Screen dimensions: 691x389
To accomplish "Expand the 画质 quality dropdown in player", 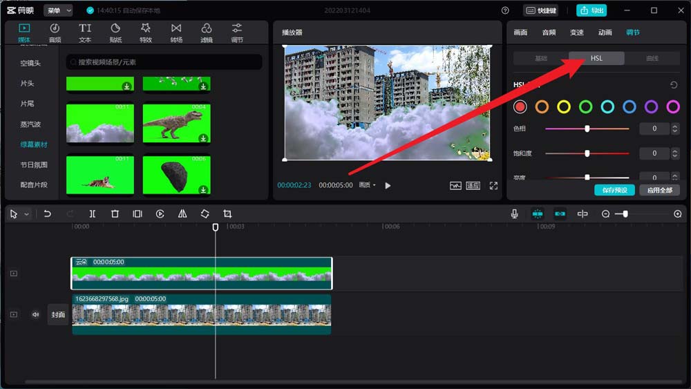I will tap(367, 185).
